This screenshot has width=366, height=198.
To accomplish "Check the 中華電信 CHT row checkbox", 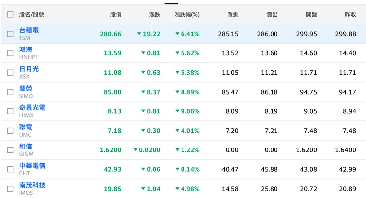I will (x=10, y=169).
